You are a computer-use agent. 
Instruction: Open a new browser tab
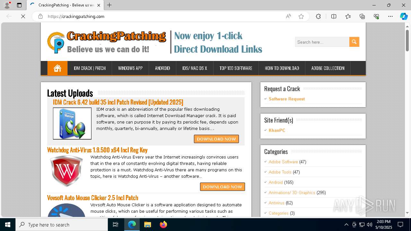pos(109,5)
